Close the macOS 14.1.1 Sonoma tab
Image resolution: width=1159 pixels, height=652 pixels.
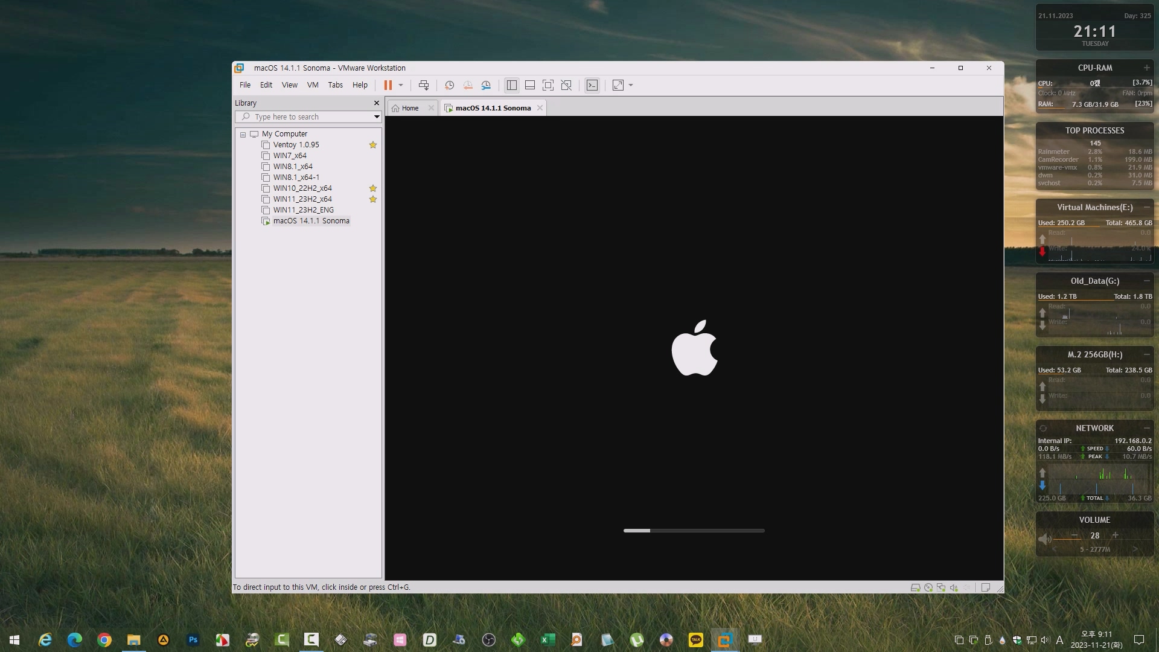(540, 108)
